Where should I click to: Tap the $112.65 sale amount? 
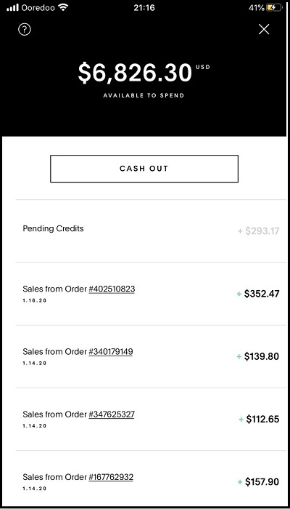click(x=262, y=419)
